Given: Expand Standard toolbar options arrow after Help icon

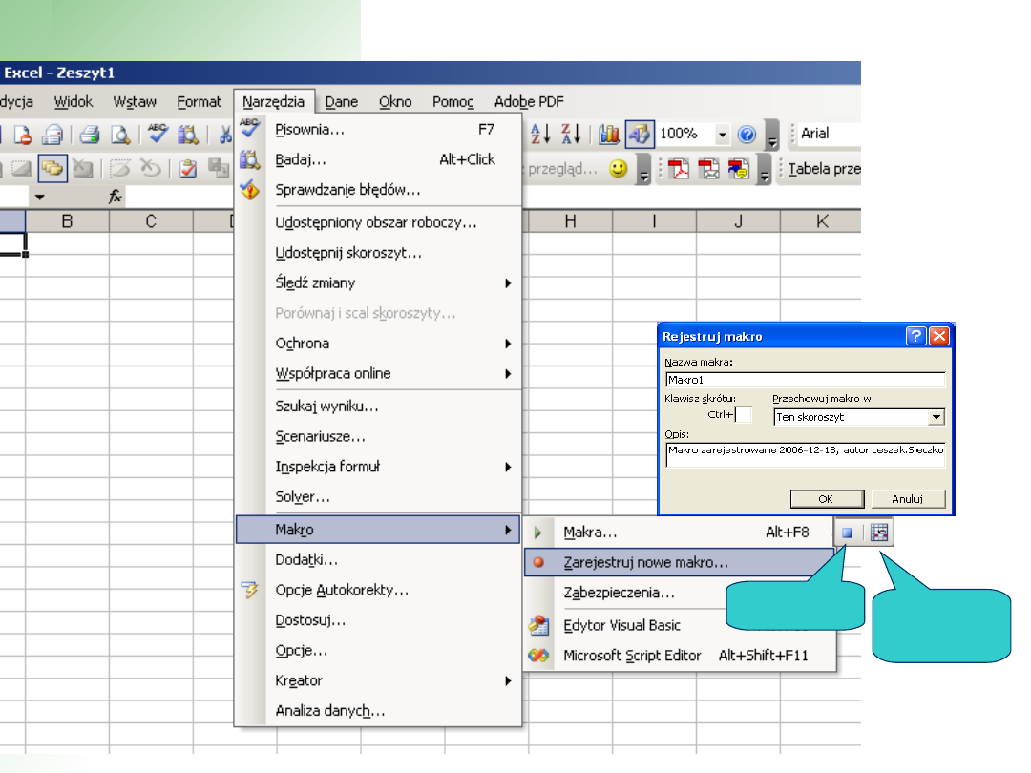Looking at the screenshot, I should pos(772,136).
